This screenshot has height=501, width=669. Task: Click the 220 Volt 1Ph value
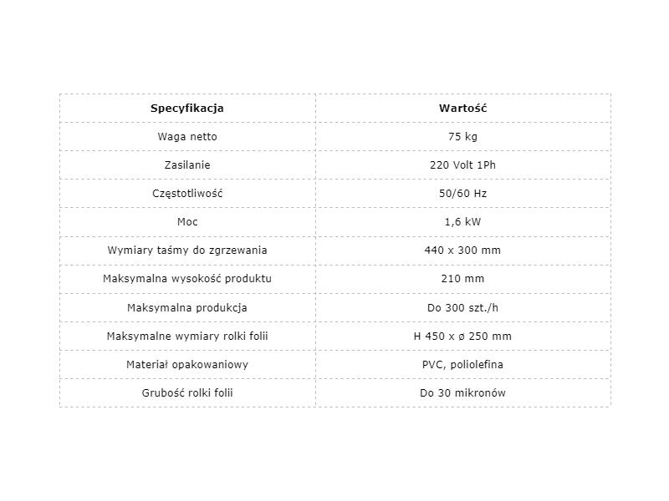coord(463,164)
